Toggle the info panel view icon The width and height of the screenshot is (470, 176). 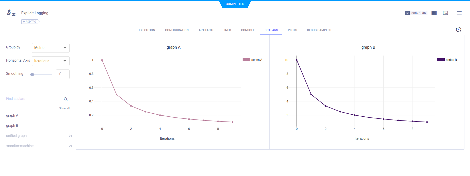445,13
